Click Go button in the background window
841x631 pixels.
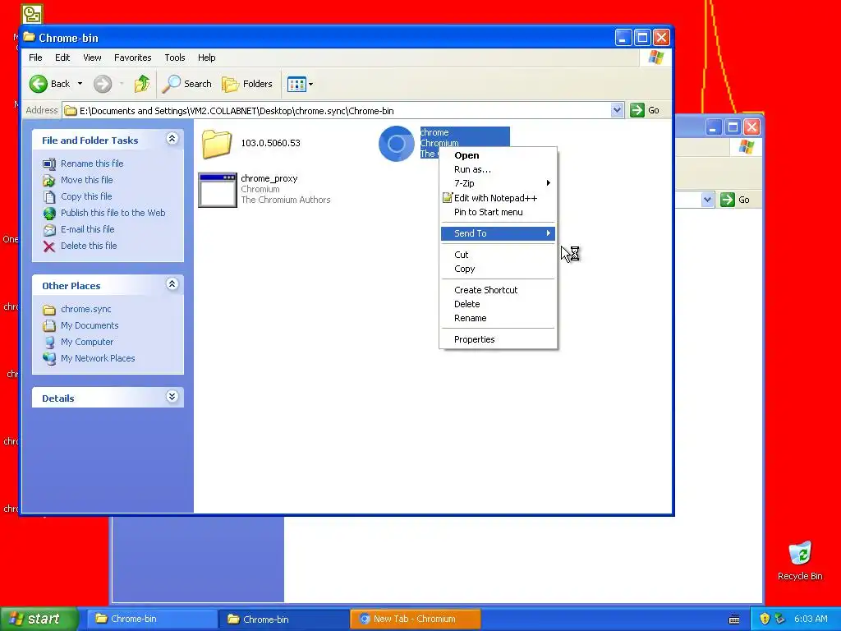[735, 200]
